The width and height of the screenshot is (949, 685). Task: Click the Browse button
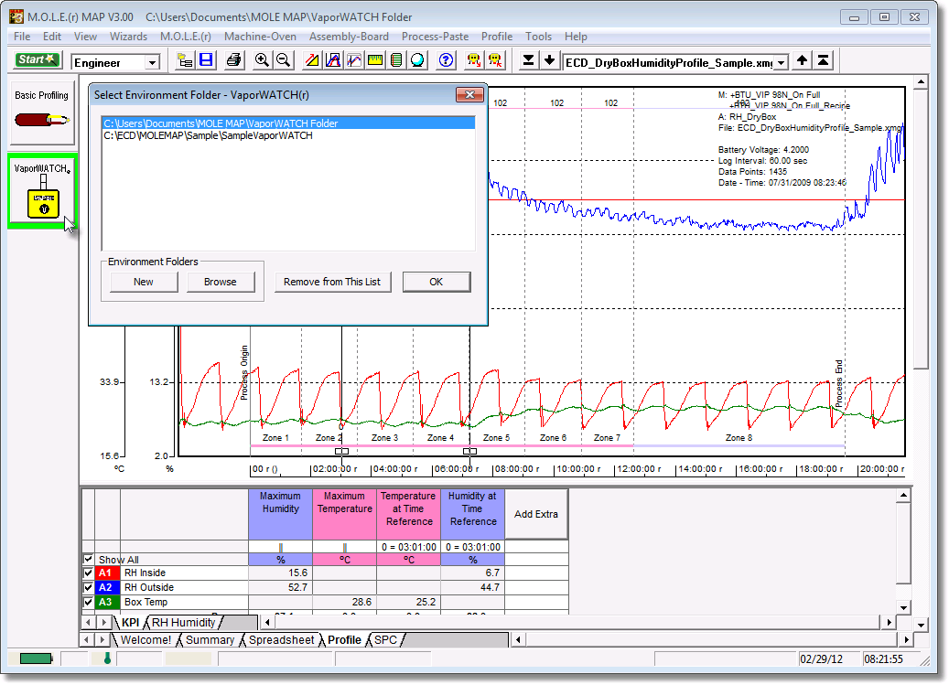pyautogui.click(x=221, y=282)
